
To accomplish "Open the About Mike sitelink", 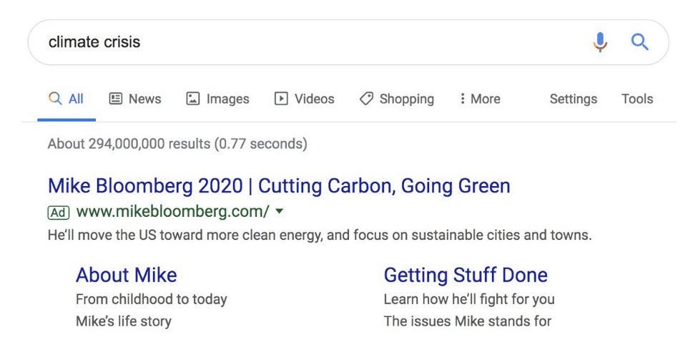I will 127,275.
